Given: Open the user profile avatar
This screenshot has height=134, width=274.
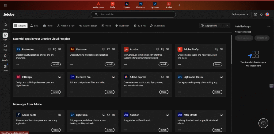Looking at the screenshot, I should 267,14.
